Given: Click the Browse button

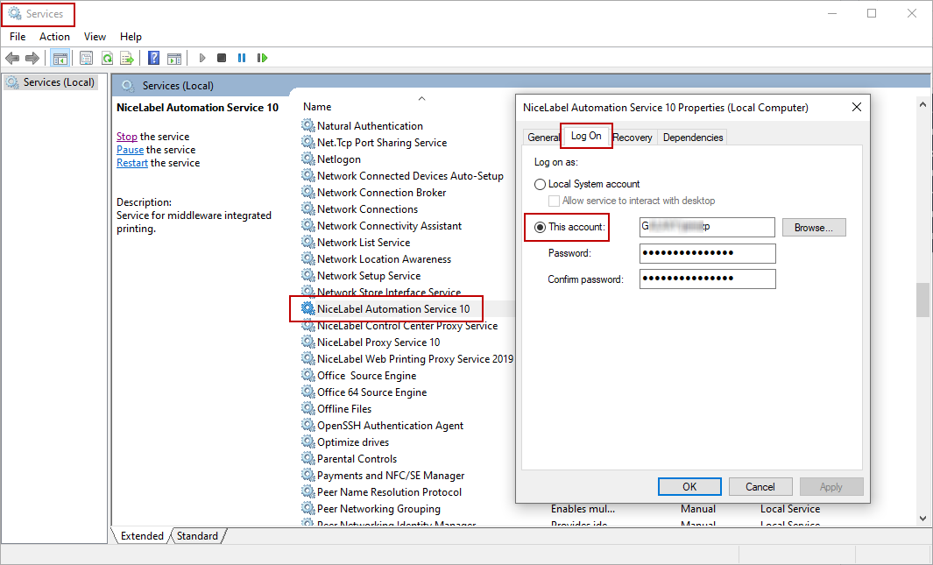Looking at the screenshot, I should tap(814, 228).
